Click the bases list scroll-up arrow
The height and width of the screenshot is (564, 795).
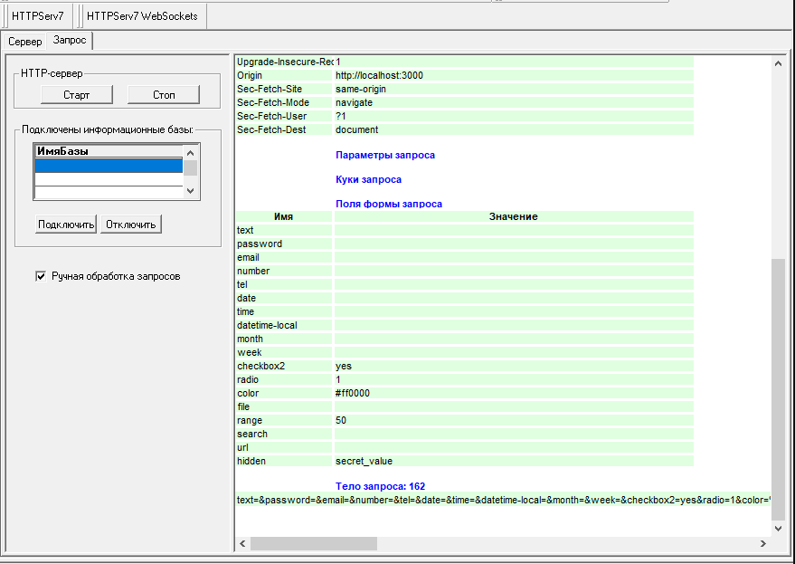(x=190, y=152)
